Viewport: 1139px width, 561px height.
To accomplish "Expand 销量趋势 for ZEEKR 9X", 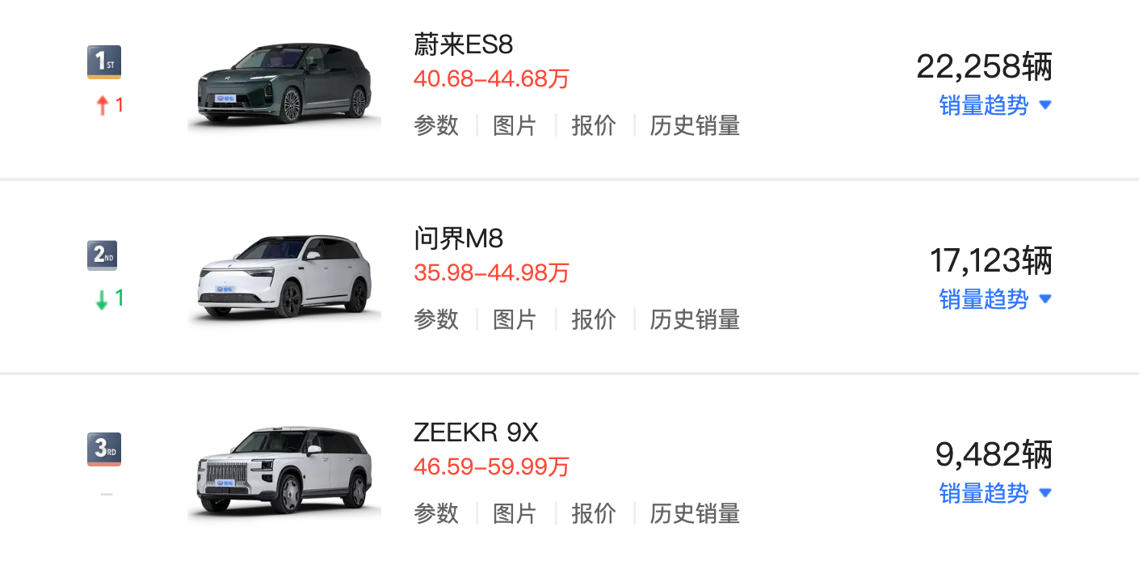I will click(994, 493).
